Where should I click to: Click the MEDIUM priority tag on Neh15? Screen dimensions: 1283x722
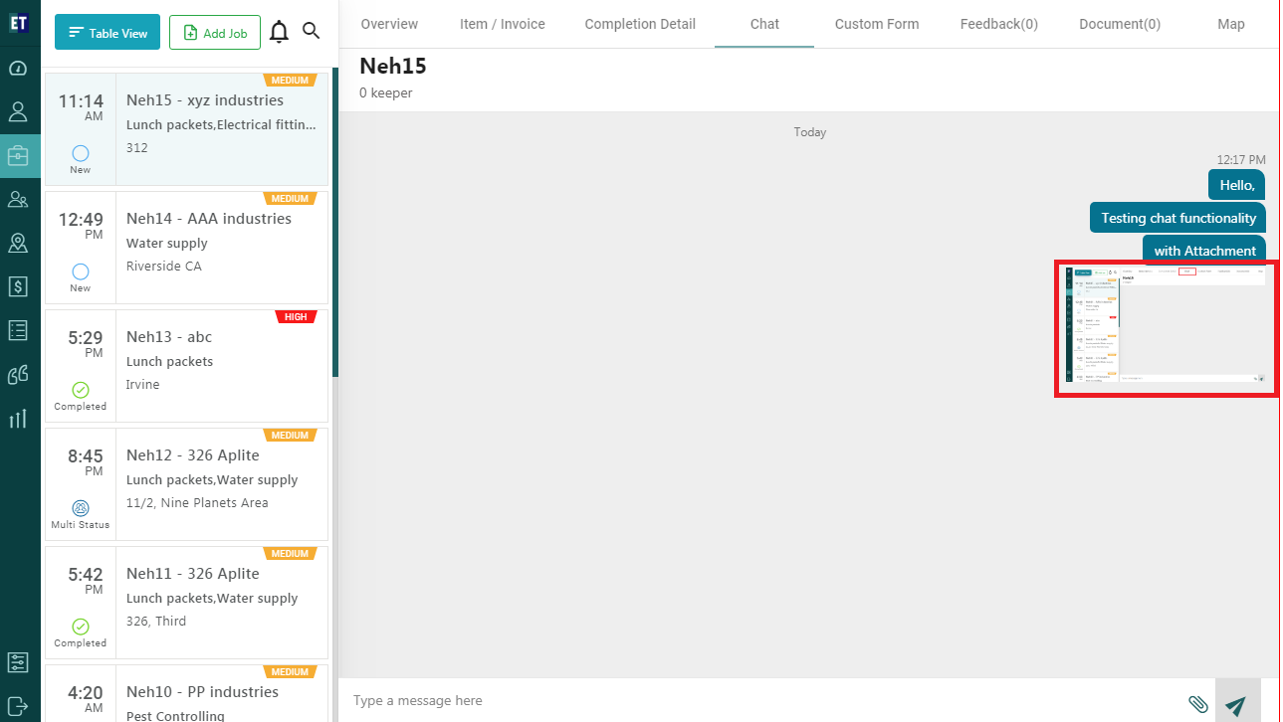click(290, 80)
